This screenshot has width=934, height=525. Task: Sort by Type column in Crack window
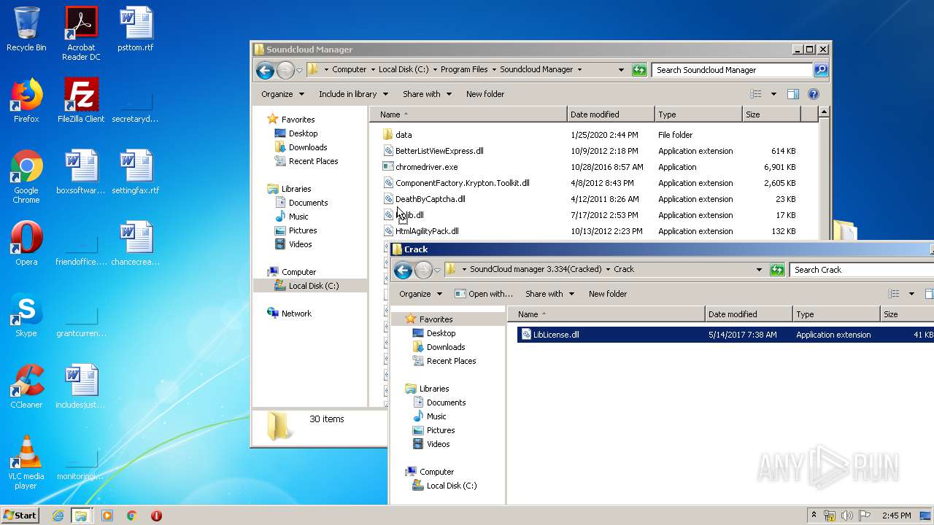837,314
